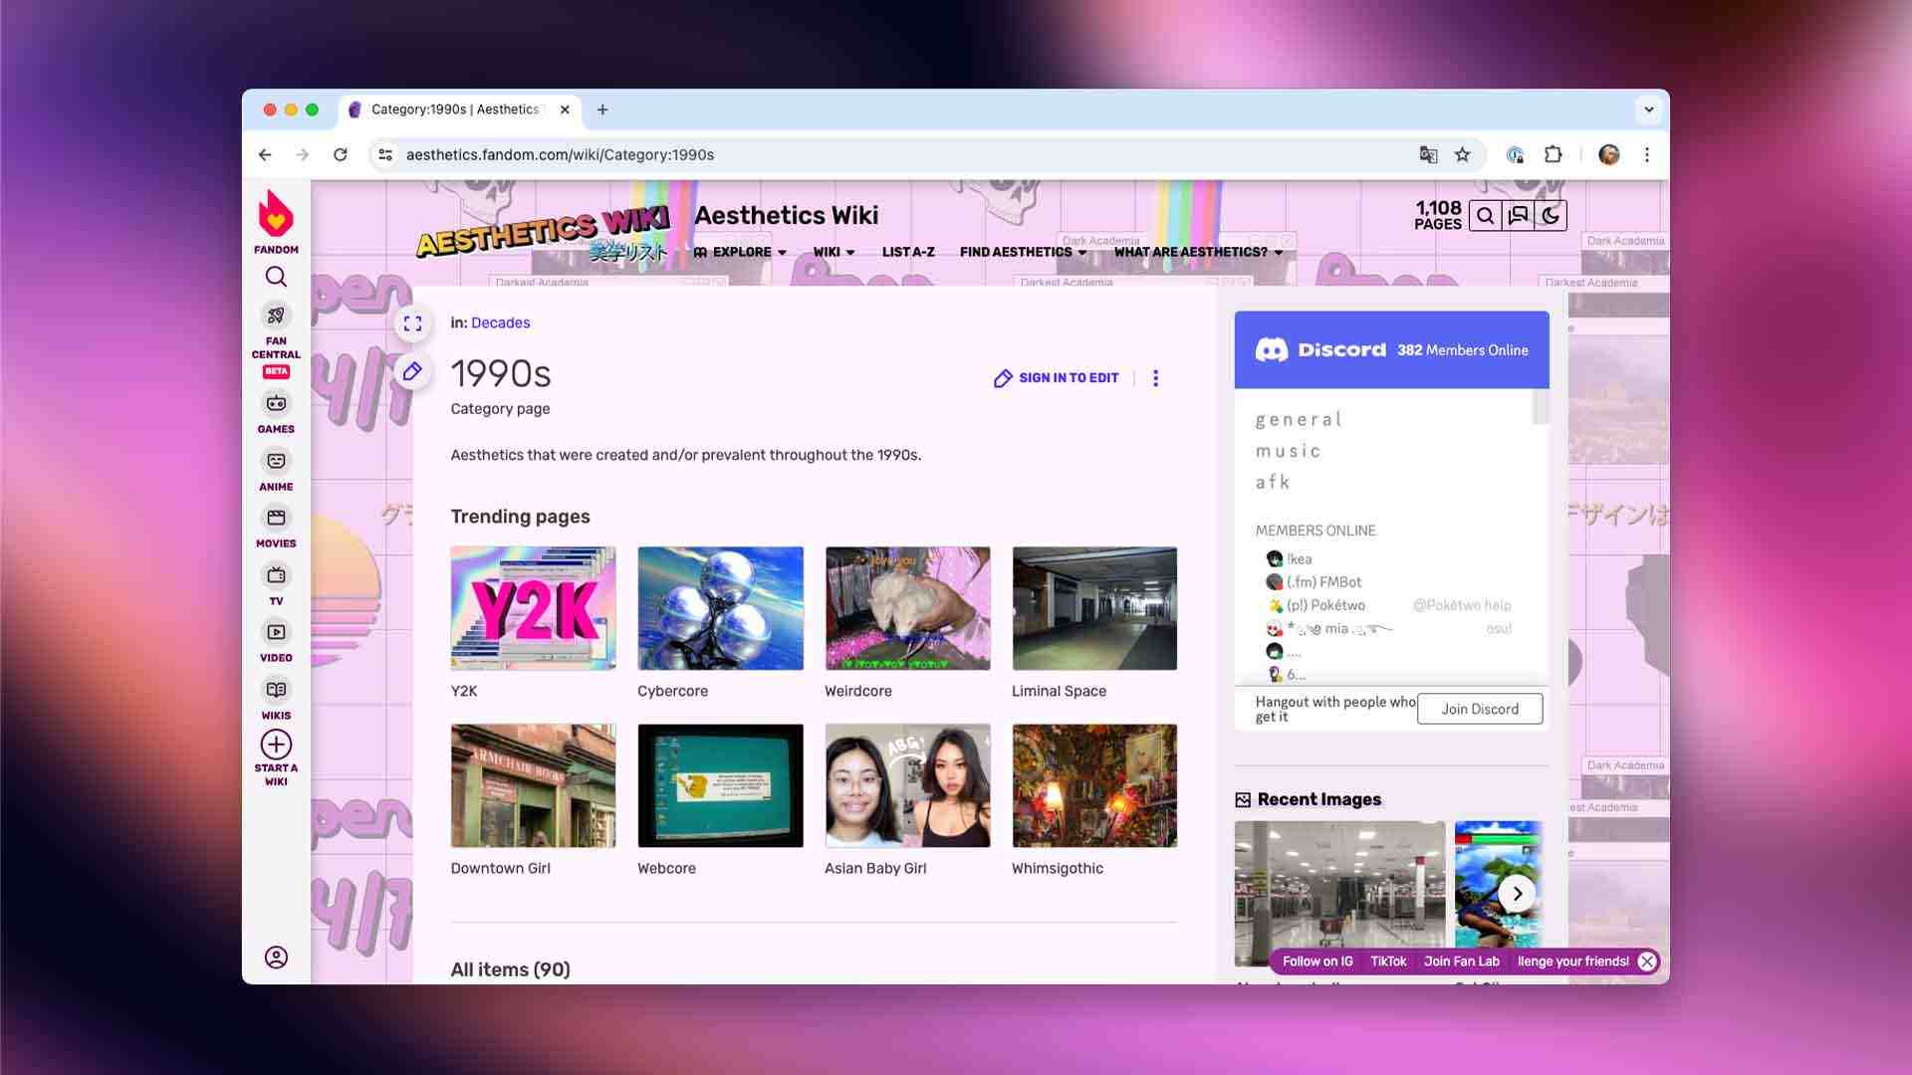Open the user profile icon in sidebar
This screenshot has height=1075, width=1912.
coord(276,957)
